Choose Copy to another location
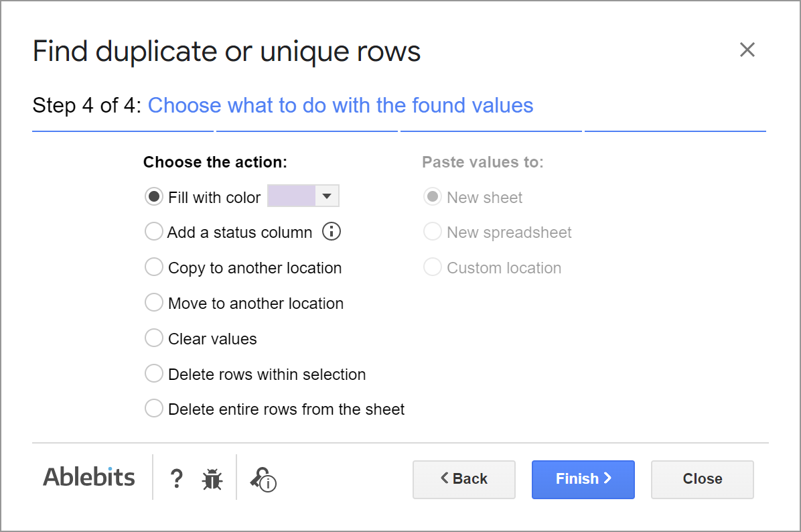 pyautogui.click(x=154, y=267)
